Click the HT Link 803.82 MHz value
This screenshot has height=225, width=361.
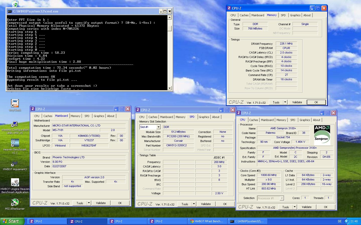click(x=268, y=189)
